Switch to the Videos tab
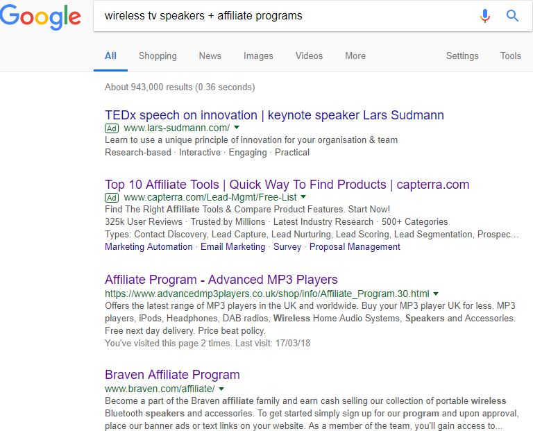The image size is (533, 431). pyautogui.click(x=309, y=56)
